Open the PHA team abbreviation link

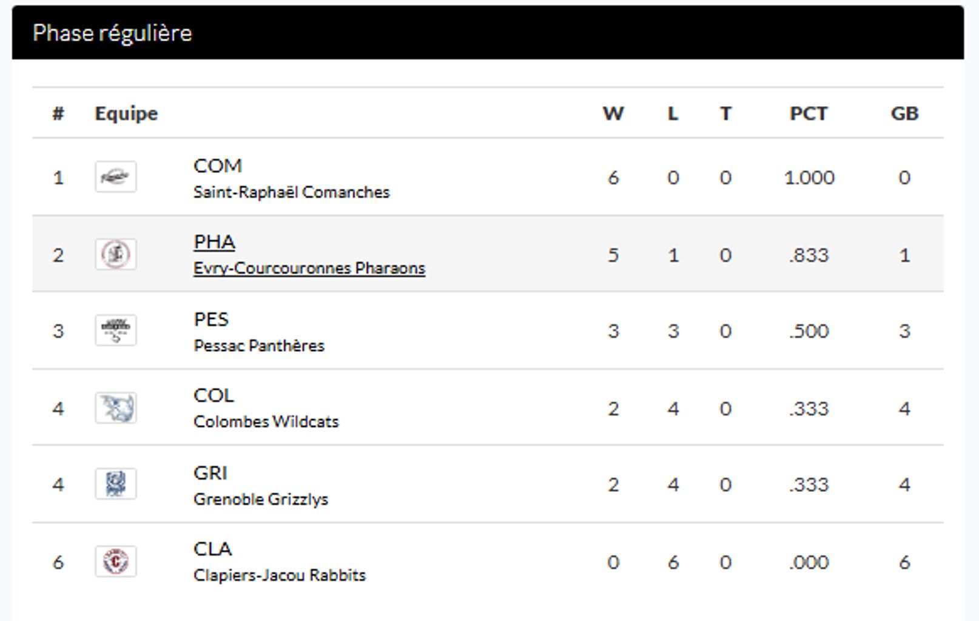(x=214, y=241)
